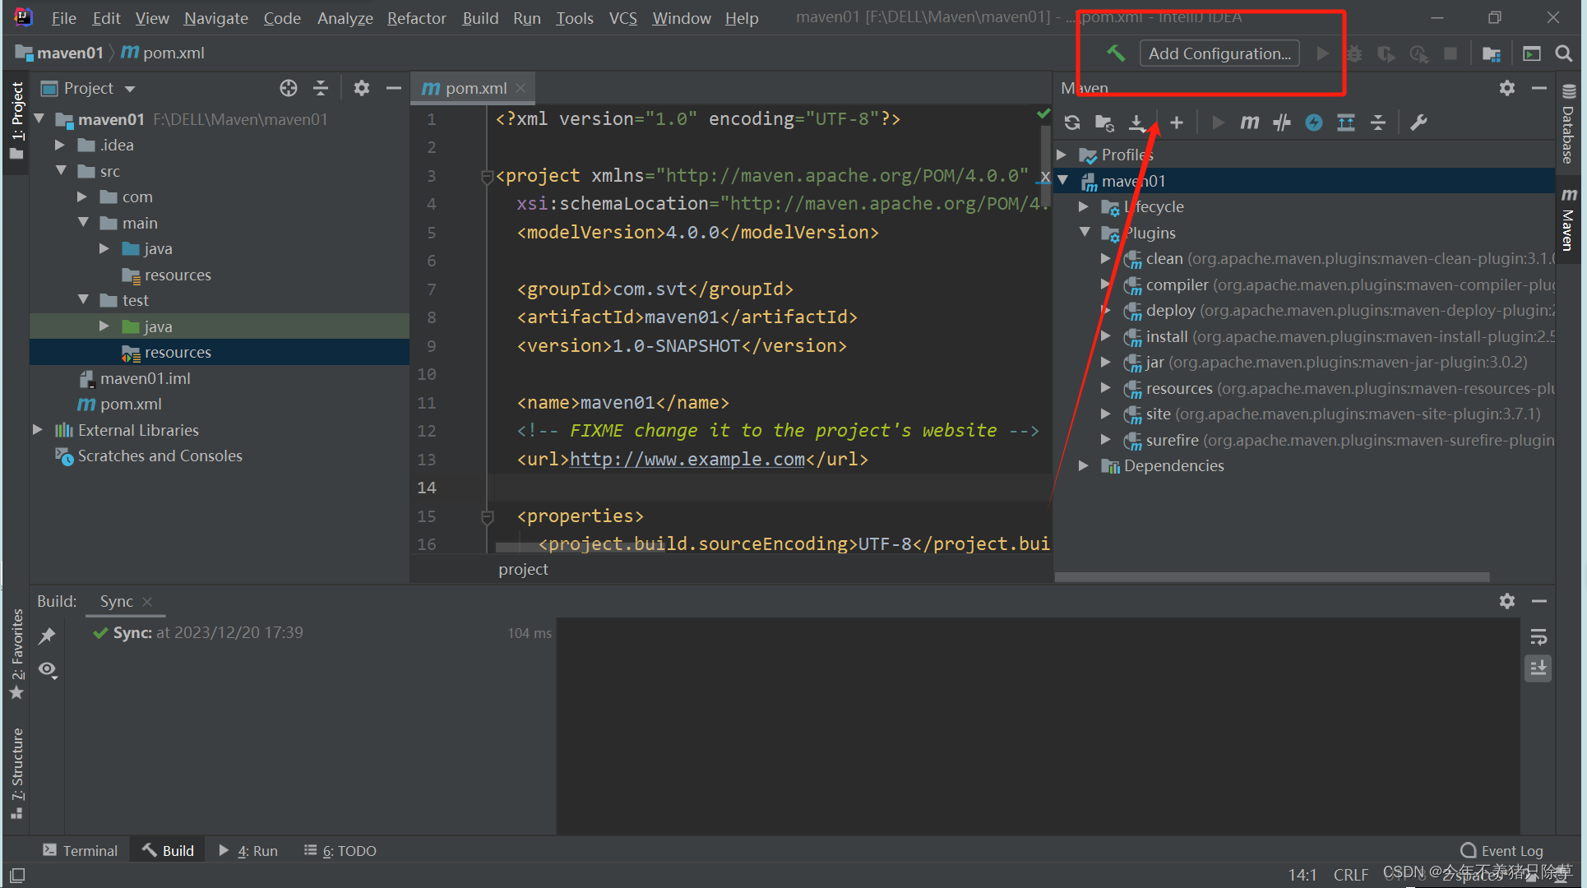
Task: Close the pom.xml editor tab
Action: coord(521,88)
